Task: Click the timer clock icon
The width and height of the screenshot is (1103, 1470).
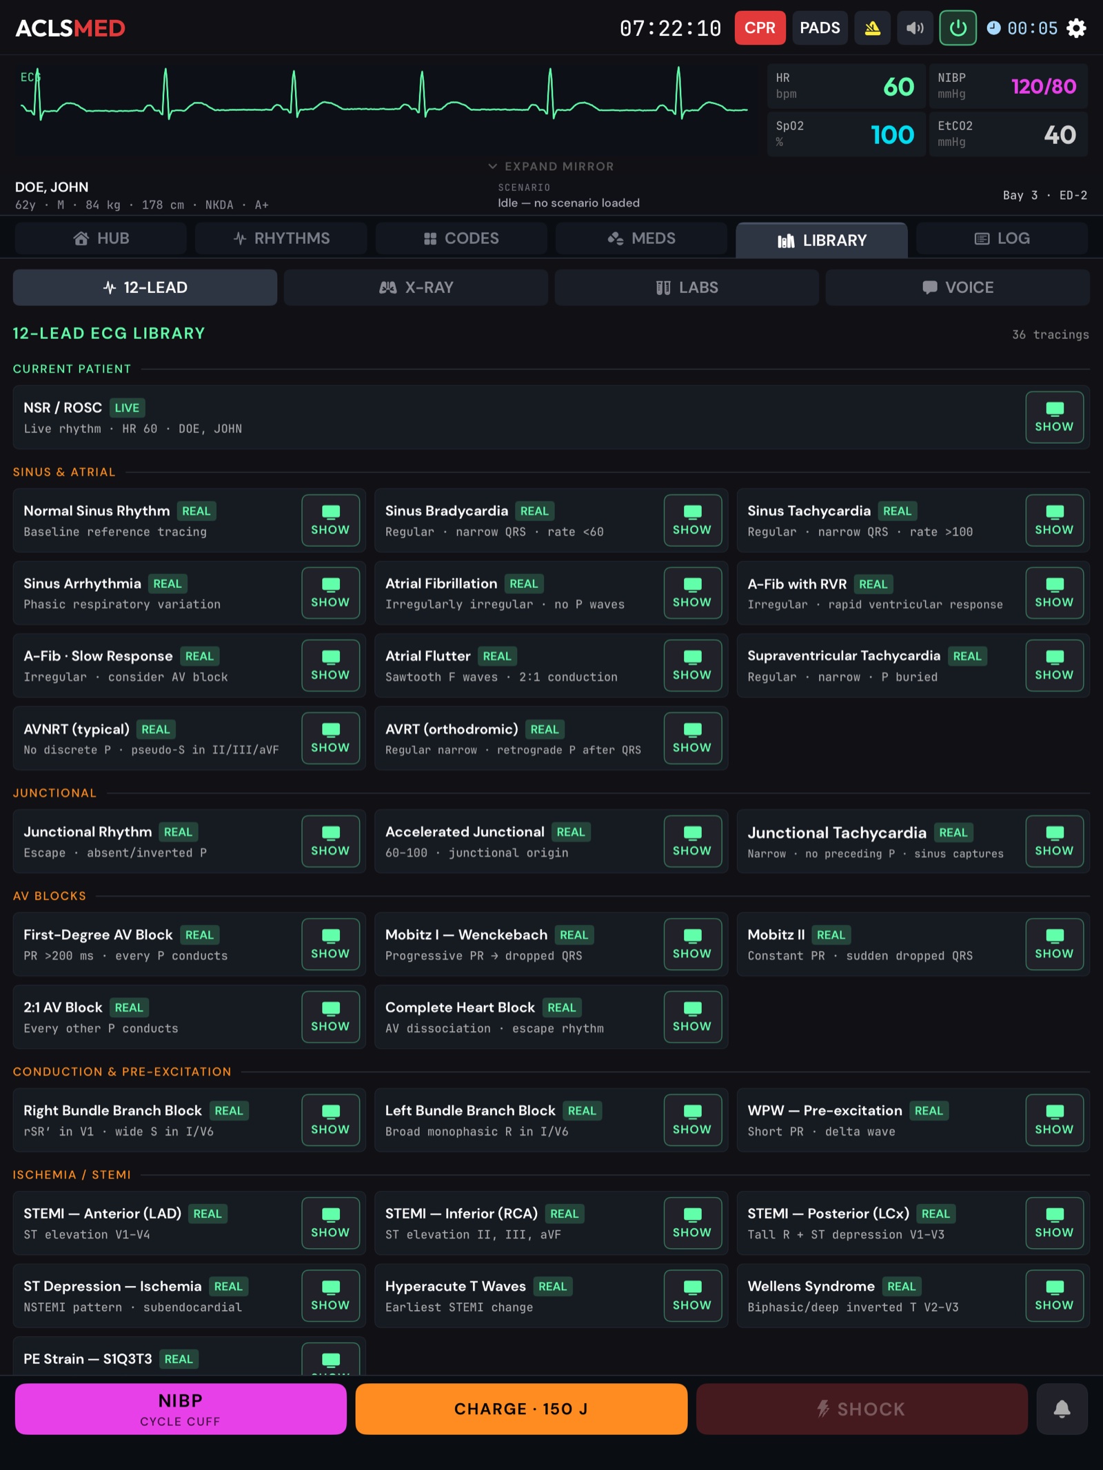Action: 993,28
